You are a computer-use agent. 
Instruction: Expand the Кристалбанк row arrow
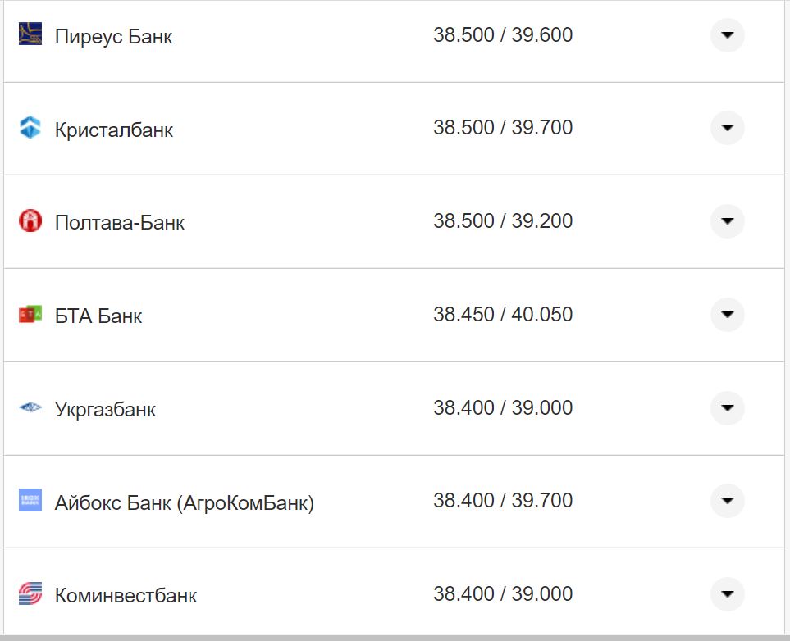point(727,128)
